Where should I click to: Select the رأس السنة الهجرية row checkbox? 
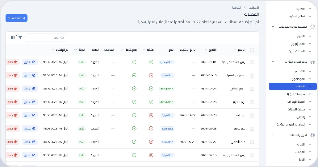coord(252,156)
